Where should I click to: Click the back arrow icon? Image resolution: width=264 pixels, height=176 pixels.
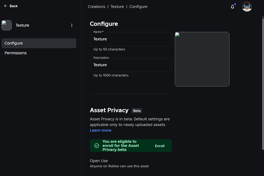point(6,6)
